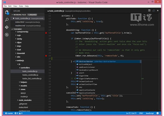Click the todo_controller.js editor title
Image resolution: width=164 pixels, height=116 pixels.
click(x=57, y=11)
